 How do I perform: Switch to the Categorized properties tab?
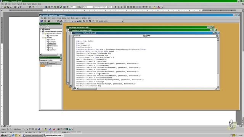52,63
